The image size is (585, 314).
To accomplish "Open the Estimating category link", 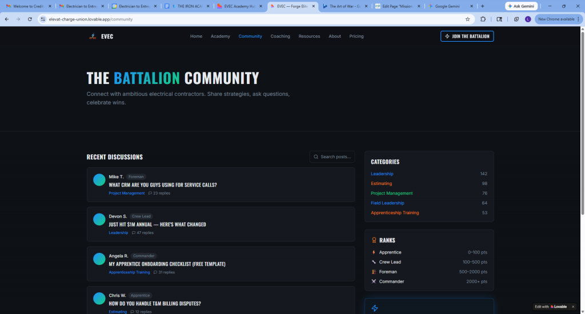I will tap(381, 183).
